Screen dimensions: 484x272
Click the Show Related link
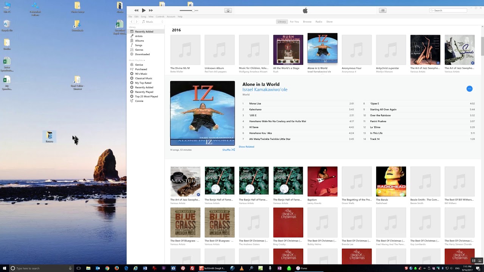point(246,147)
